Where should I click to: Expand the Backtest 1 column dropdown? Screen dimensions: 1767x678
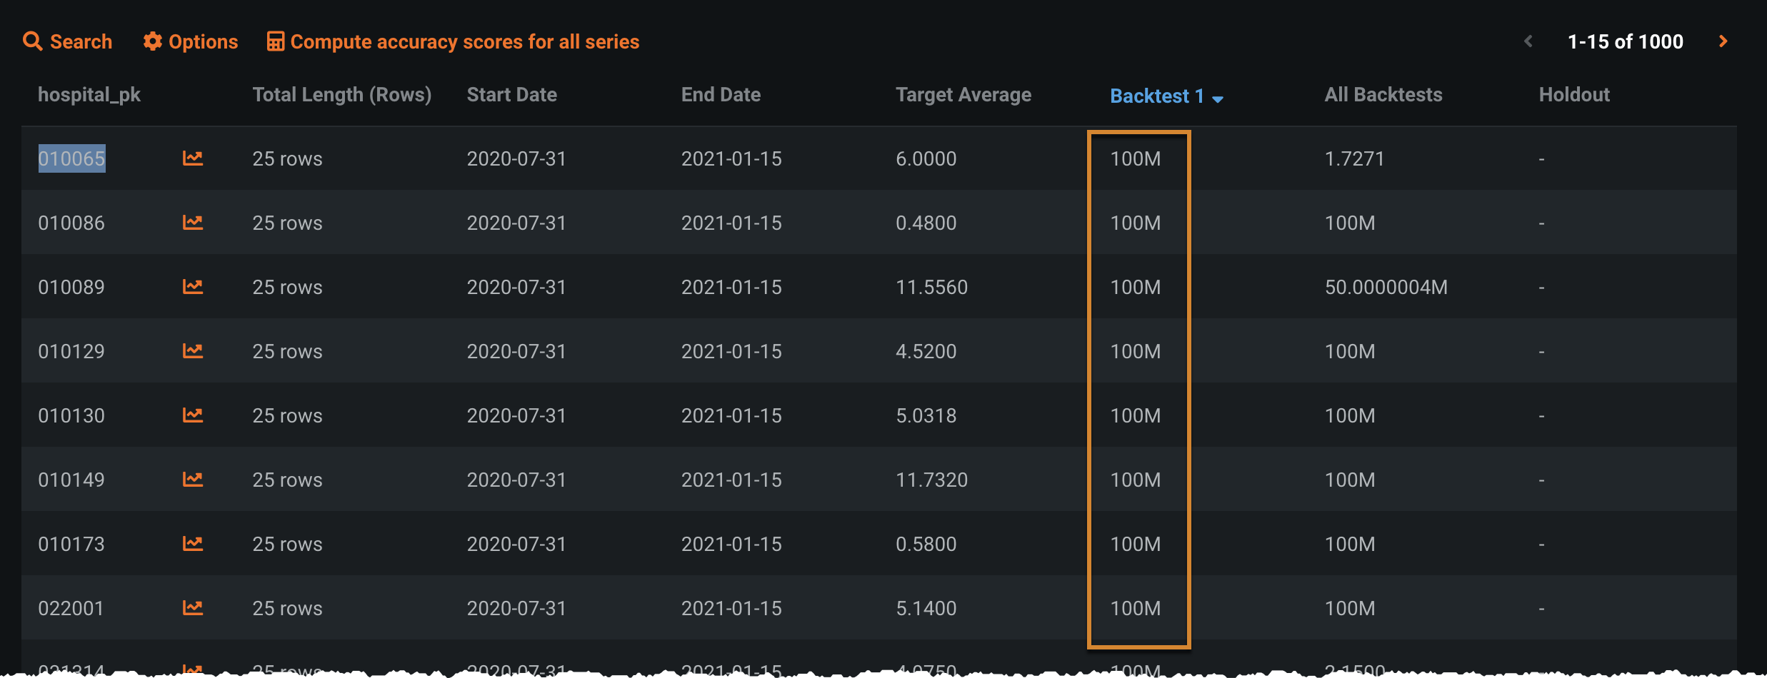1218,98
